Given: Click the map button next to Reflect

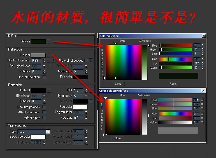Looking at the screenshot, I should [49, 55].
